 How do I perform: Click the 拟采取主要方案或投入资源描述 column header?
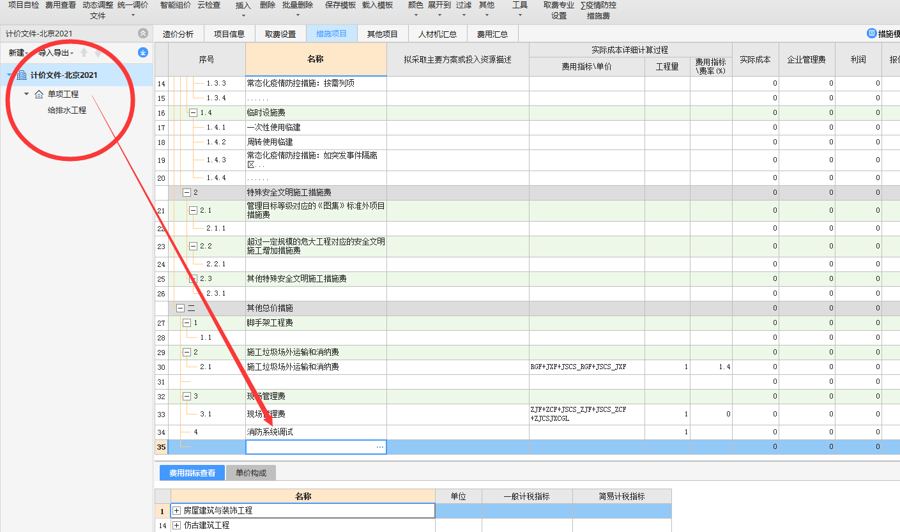click(458, 59)
